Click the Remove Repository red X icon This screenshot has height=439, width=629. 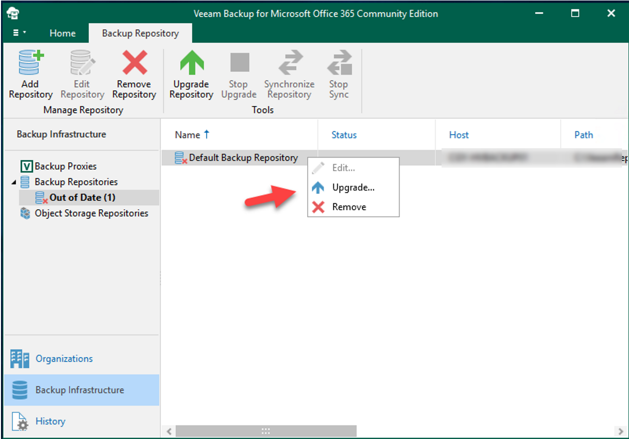[x=134, y=63]
